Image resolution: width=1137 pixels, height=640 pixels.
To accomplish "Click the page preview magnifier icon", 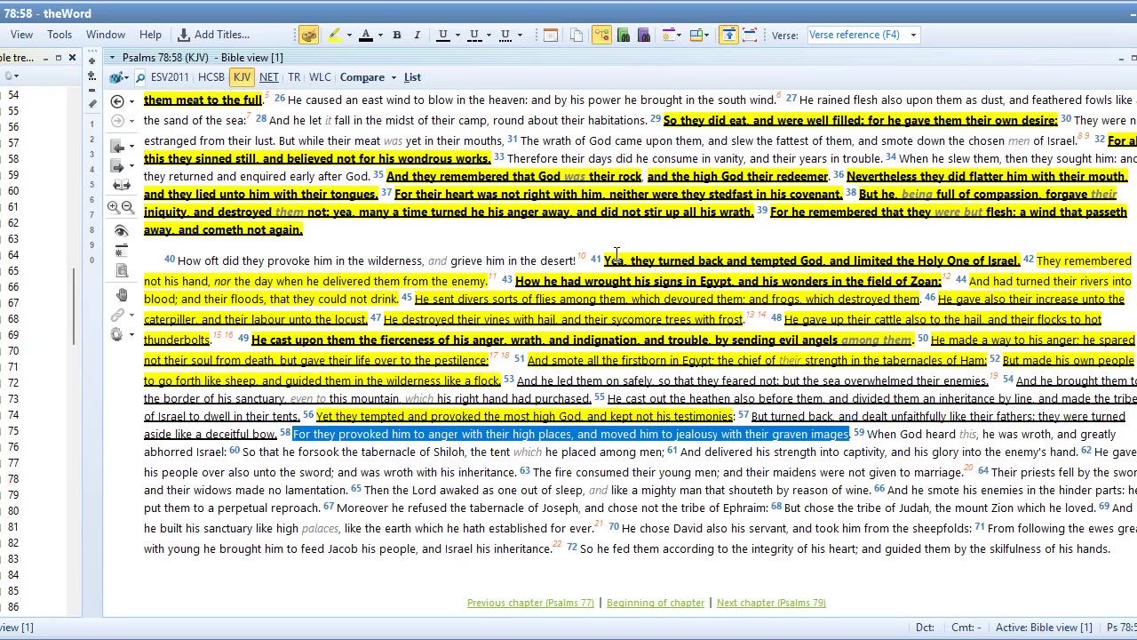I will coord(122,271).
